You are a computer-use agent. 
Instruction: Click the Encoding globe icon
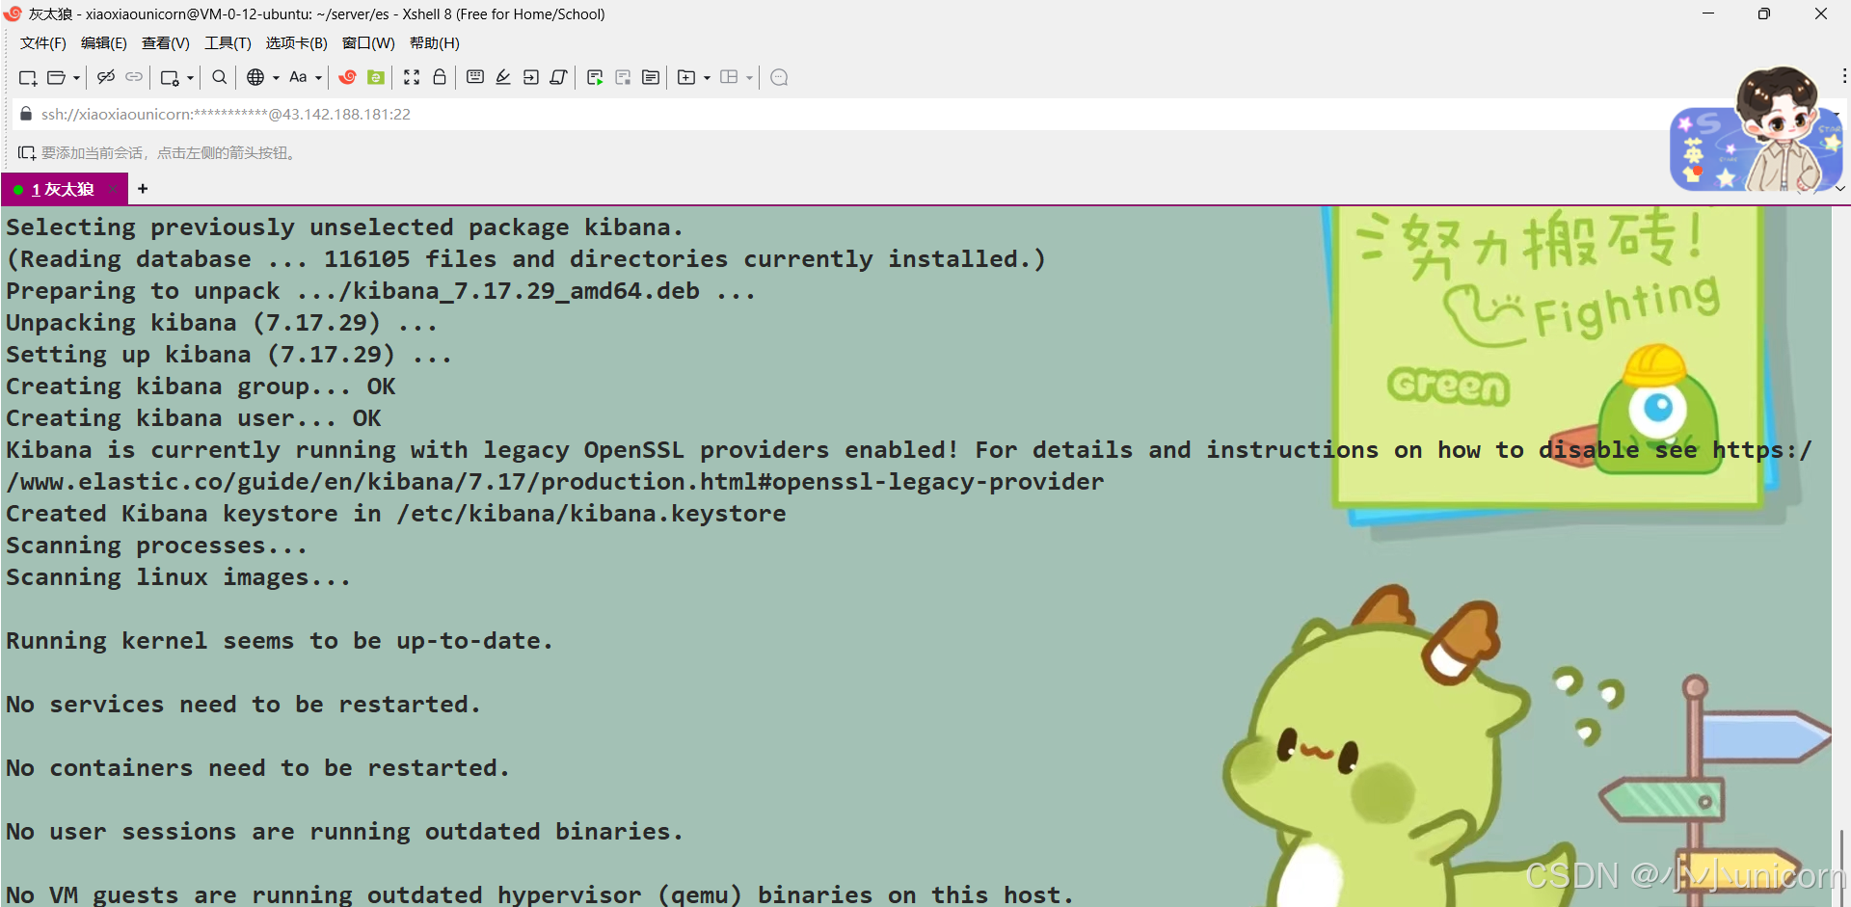[255, 77]
